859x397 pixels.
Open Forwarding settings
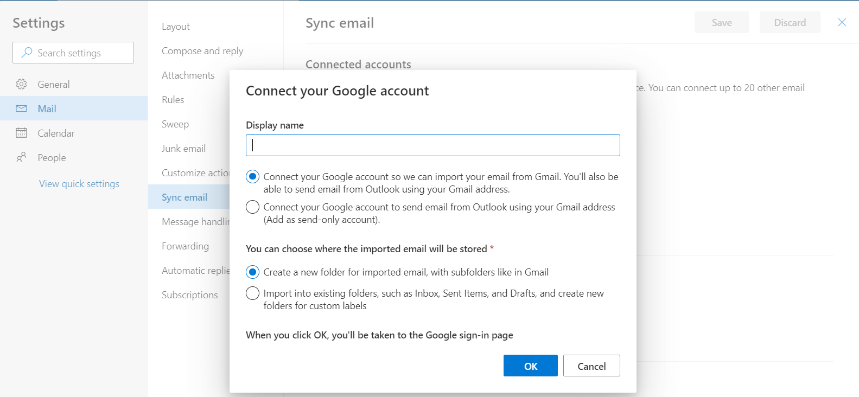pyautogui.click(x=185, y=246)
